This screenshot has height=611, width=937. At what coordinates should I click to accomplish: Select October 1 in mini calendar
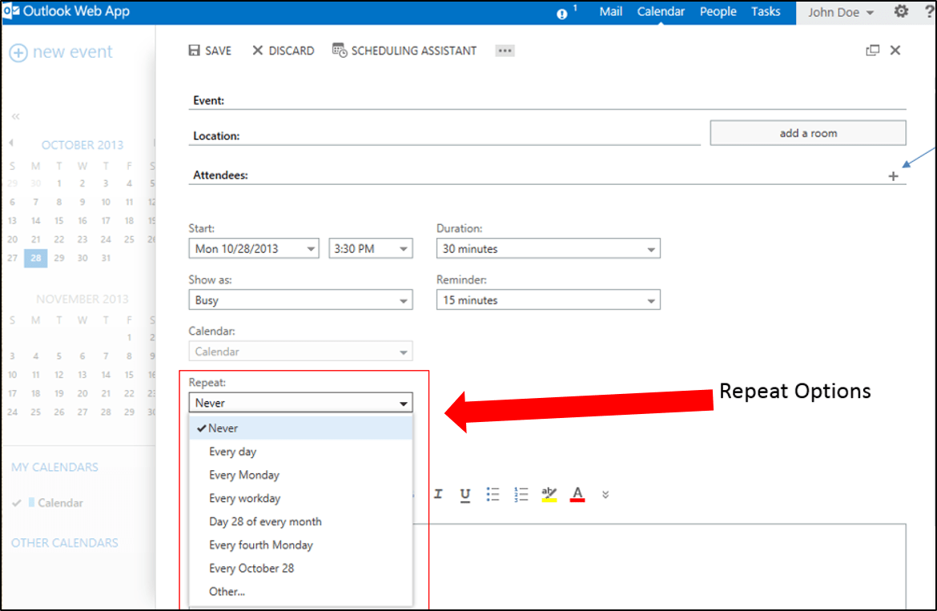point(59,183)
